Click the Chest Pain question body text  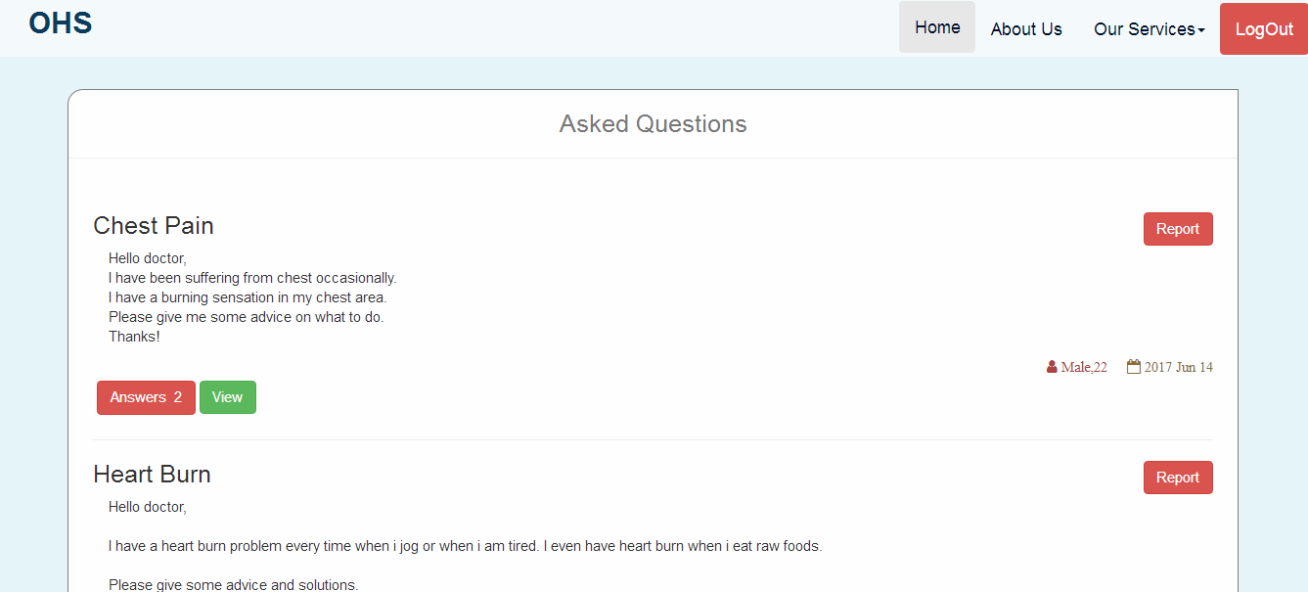[252, 297]
